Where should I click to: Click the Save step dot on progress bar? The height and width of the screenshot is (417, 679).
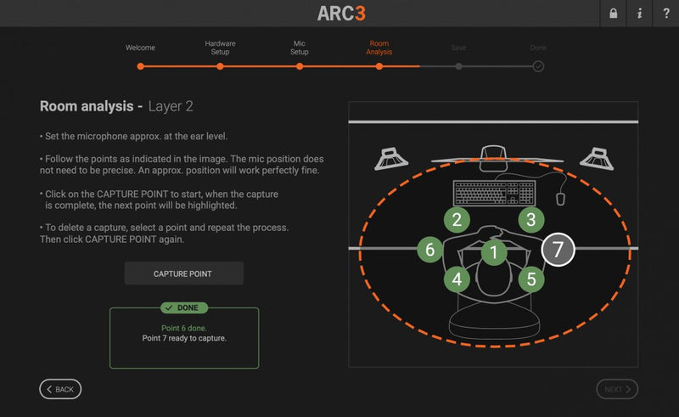coord(458,66)
